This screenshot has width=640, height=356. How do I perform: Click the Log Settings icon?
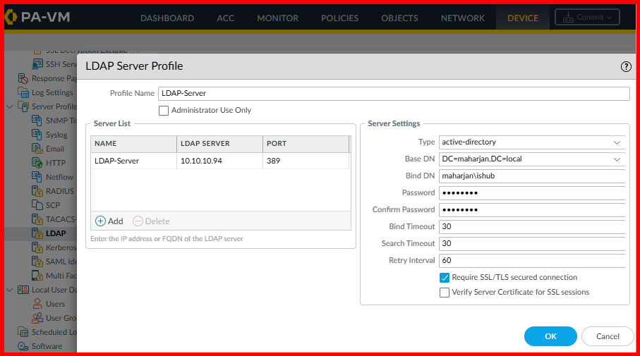click(x=24, y=92)
